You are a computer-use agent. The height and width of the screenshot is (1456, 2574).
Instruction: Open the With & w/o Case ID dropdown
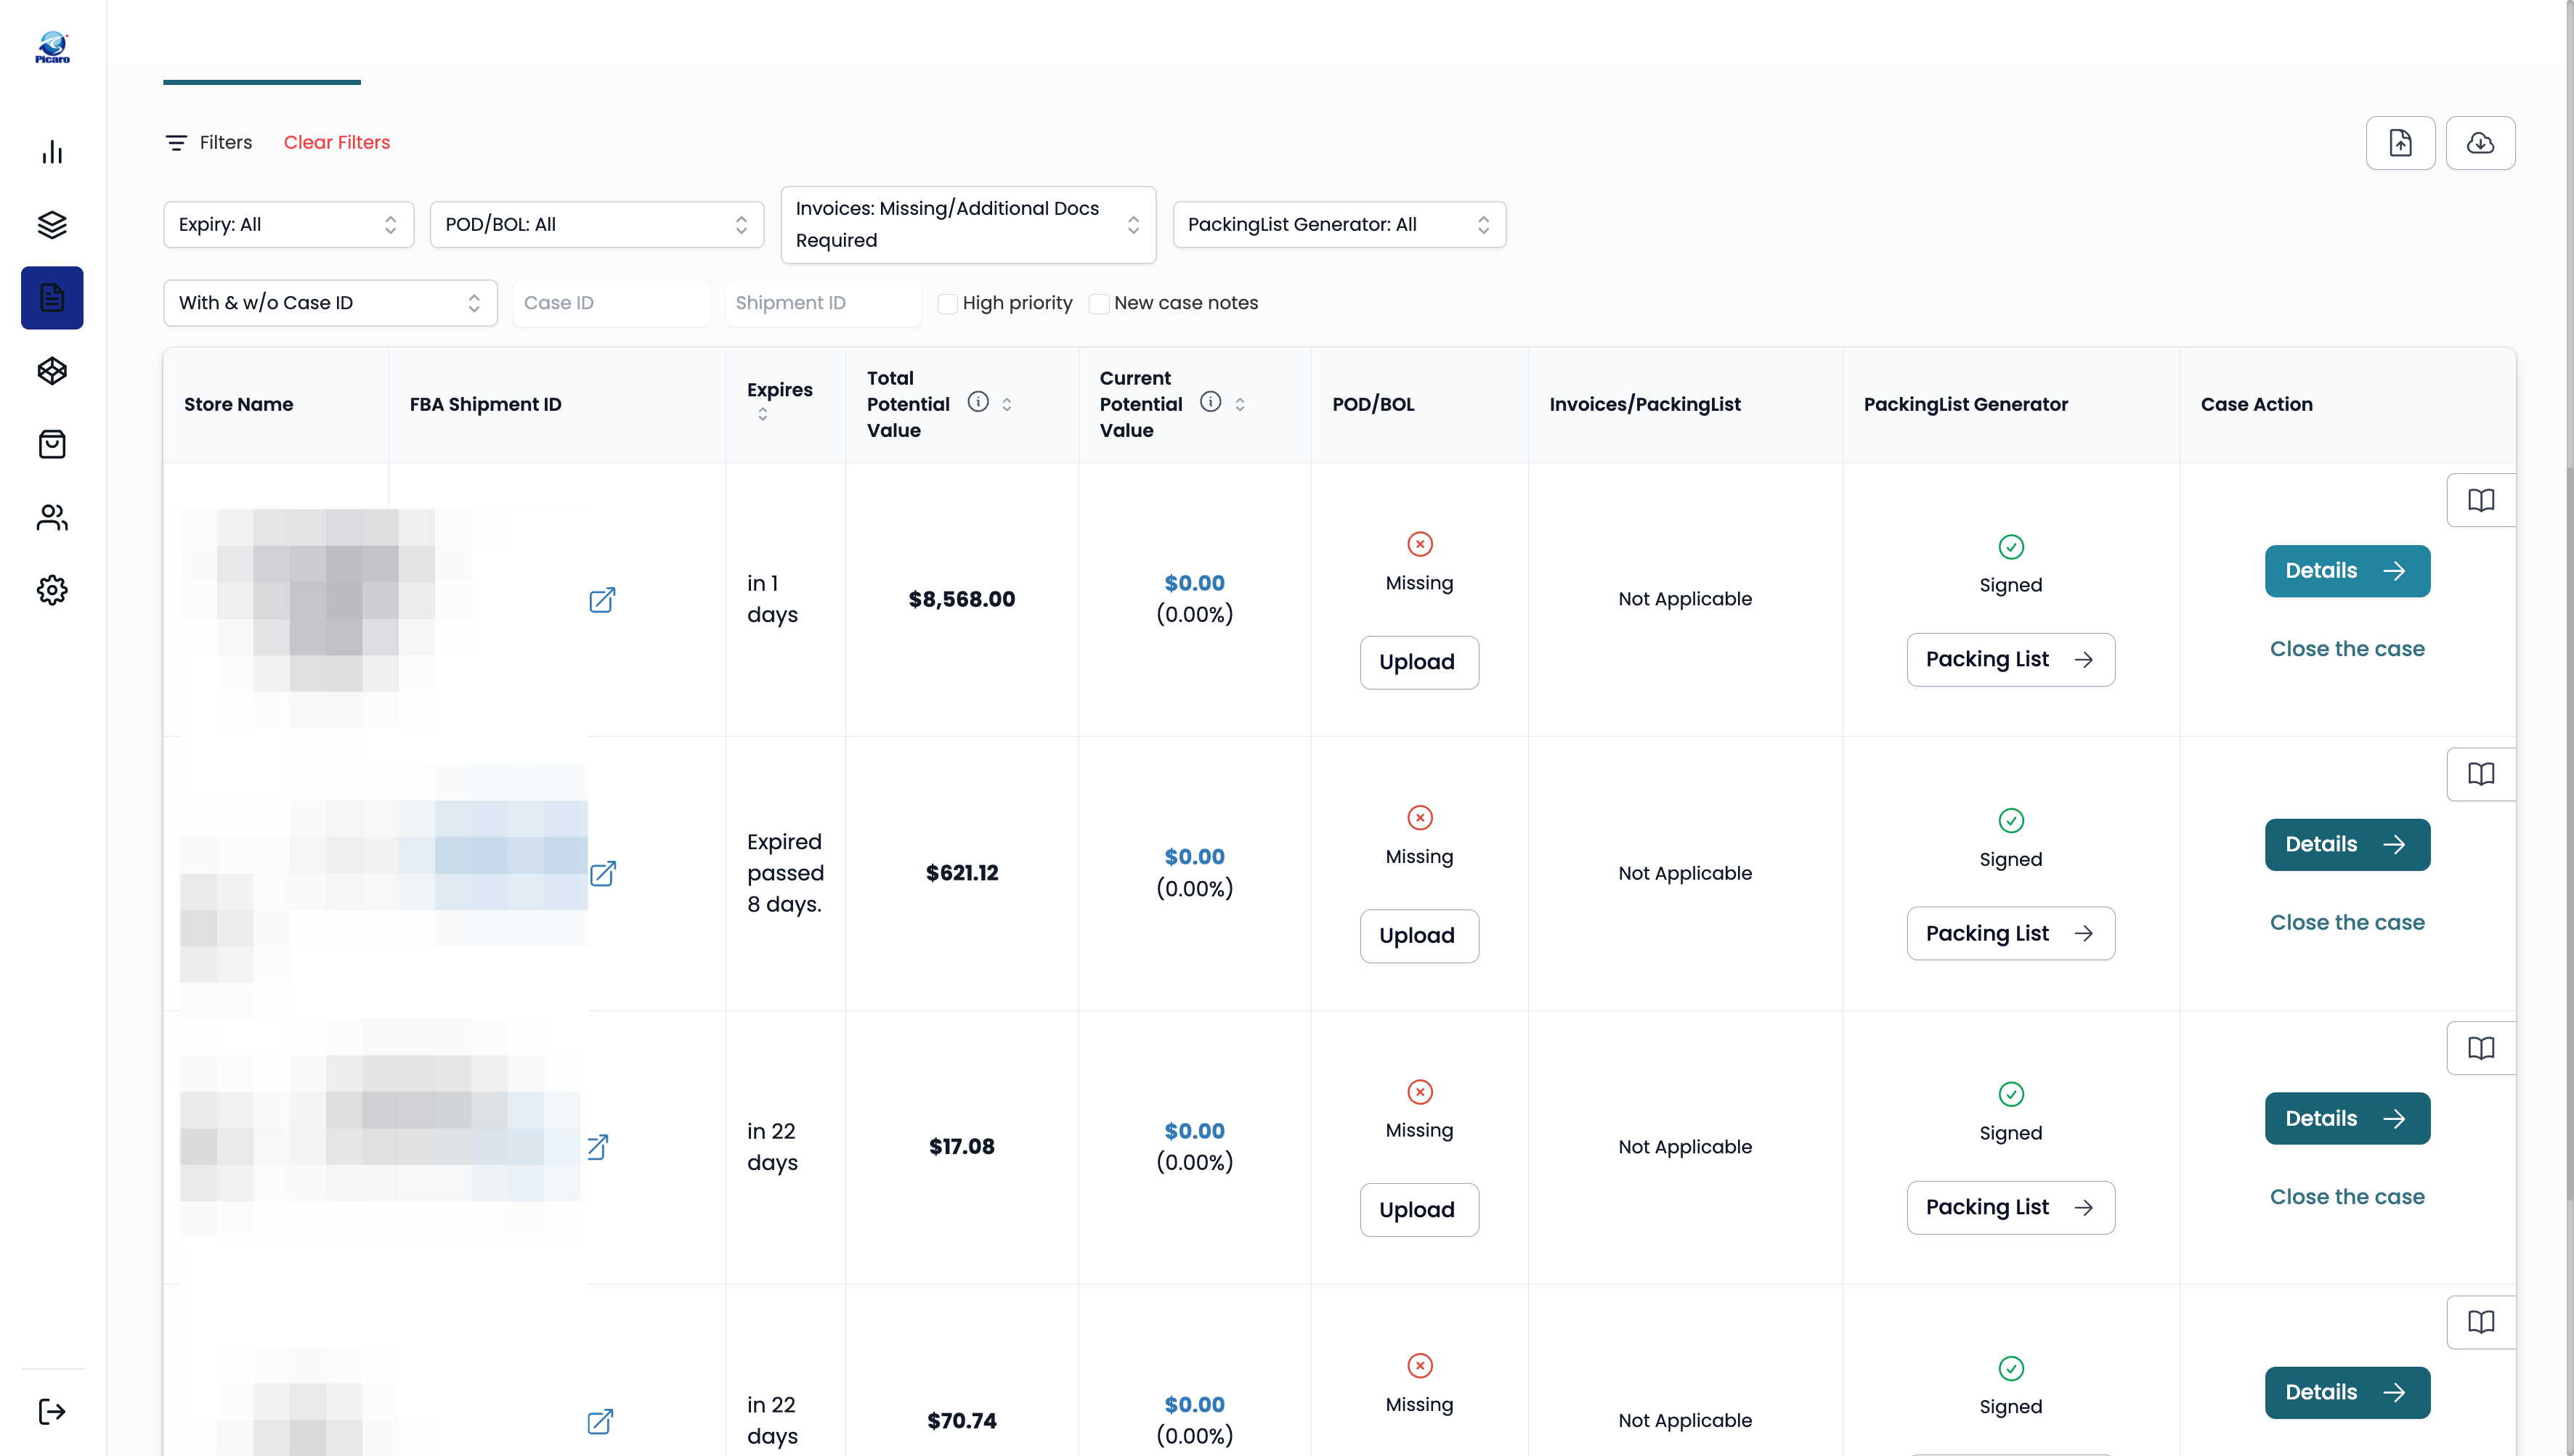click(x=330, y=303)
